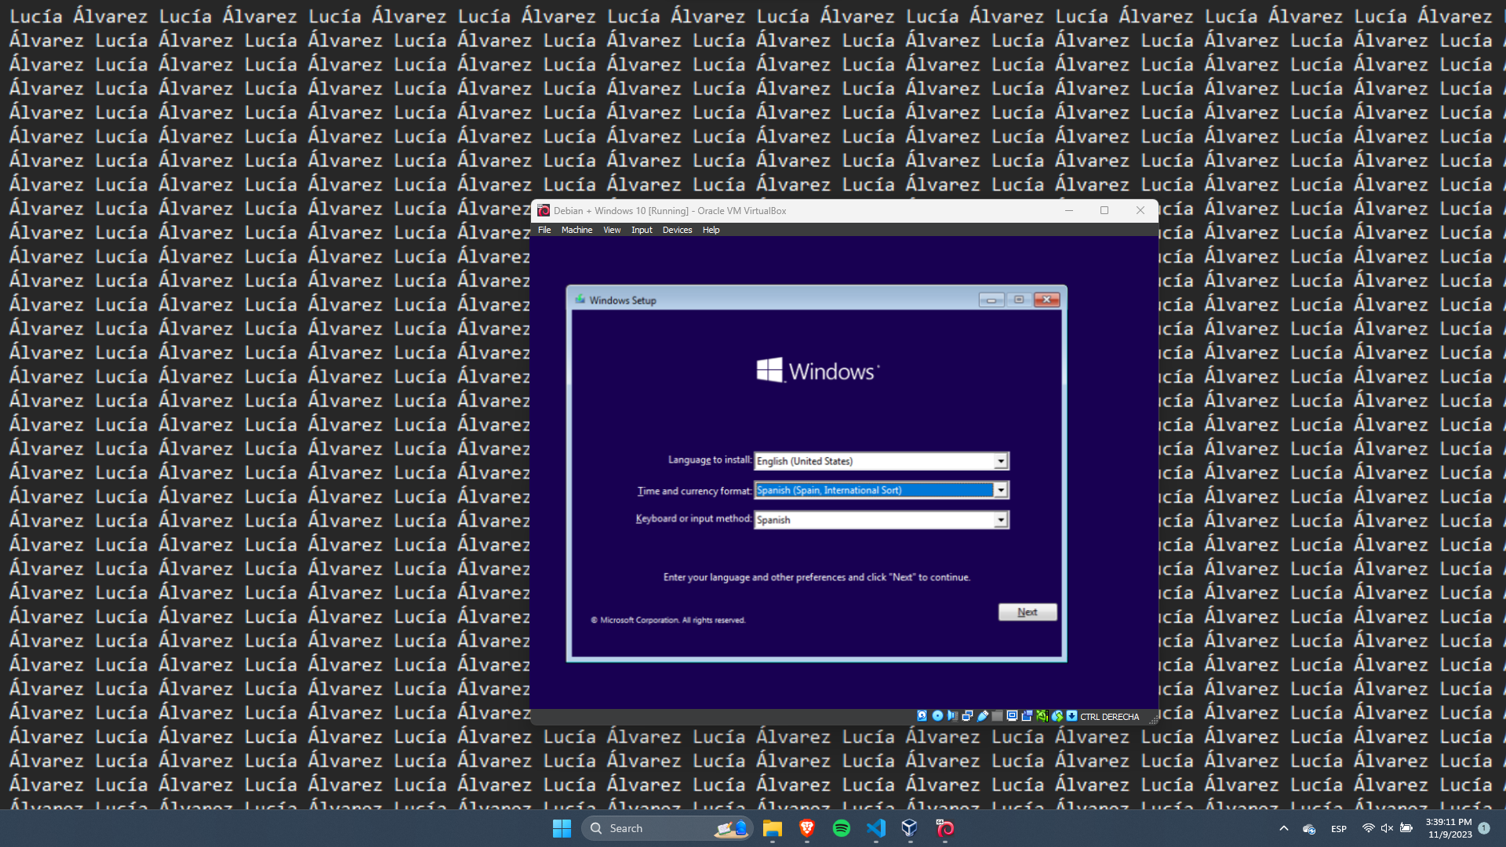Screen dimensions: 1506x847
Task: Click the network adapter status icon
Action: tap(967, 716)
